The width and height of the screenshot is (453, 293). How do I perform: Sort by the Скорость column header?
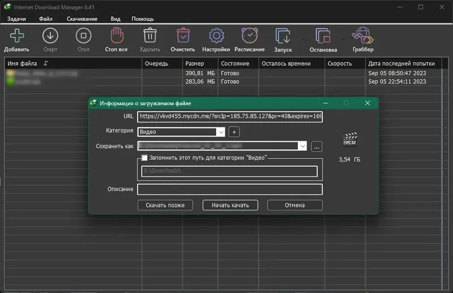pyautogui.click(x=345, y=63)
